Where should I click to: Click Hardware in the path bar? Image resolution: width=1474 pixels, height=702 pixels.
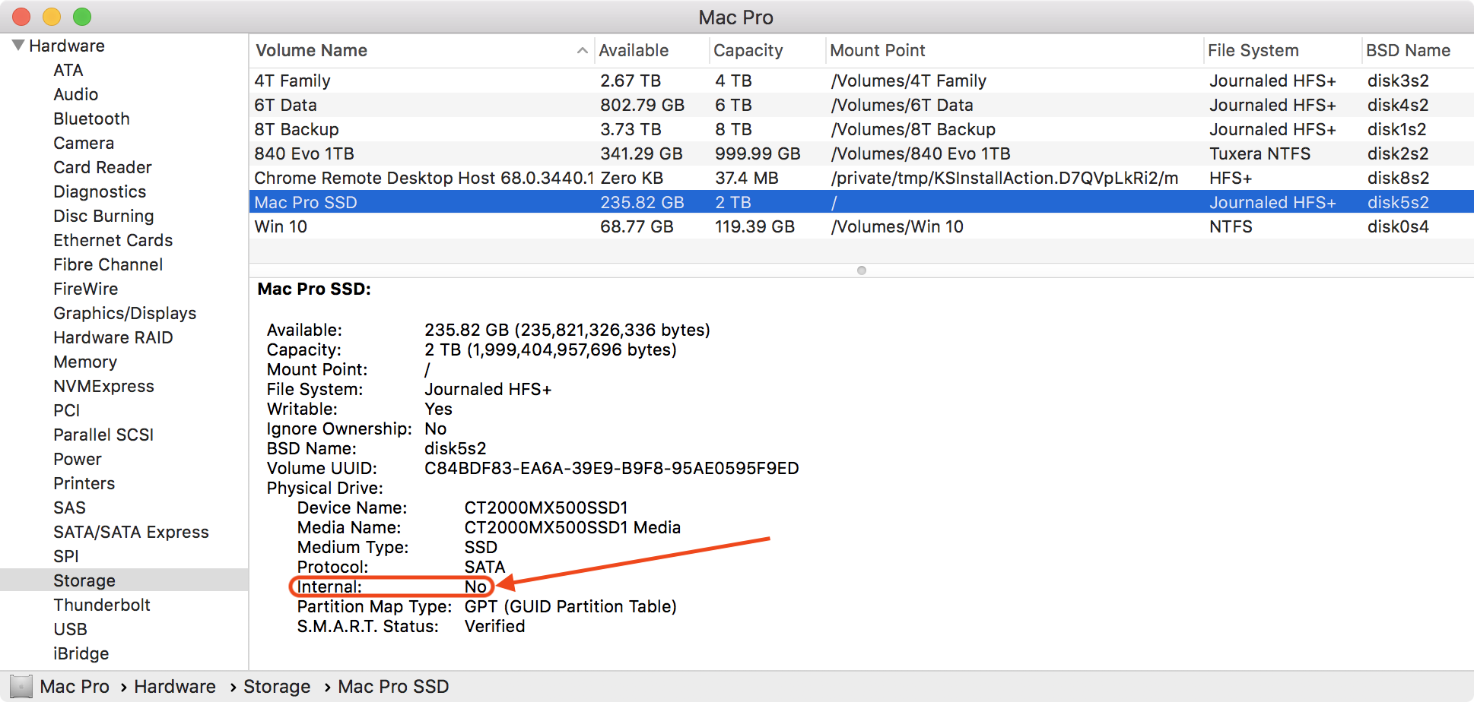coord(175,687)
